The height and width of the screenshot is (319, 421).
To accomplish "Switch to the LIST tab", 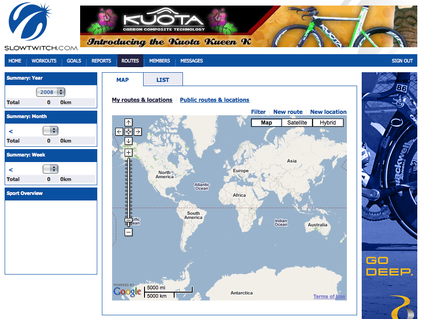I will click(x=163, y=80).
